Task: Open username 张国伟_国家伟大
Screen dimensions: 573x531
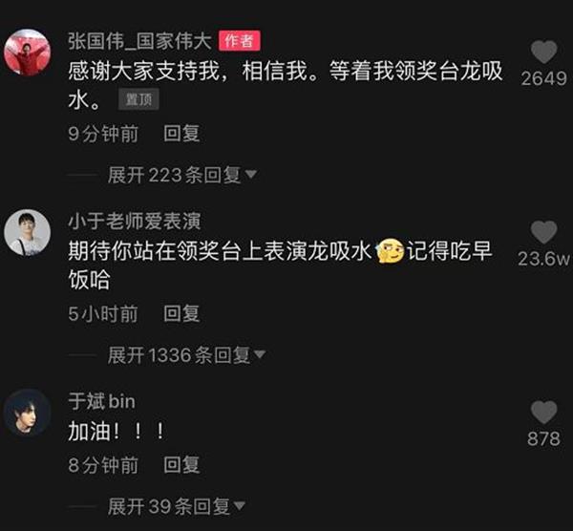Action: 139,40
